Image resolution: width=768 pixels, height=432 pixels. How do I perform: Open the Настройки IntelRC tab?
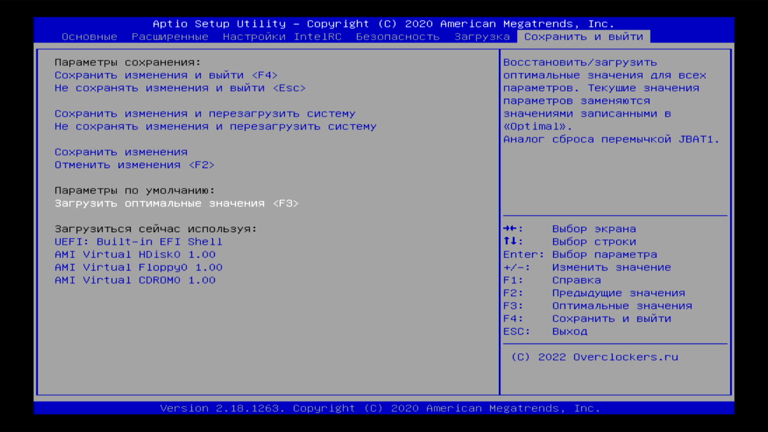tap(282, 37)
